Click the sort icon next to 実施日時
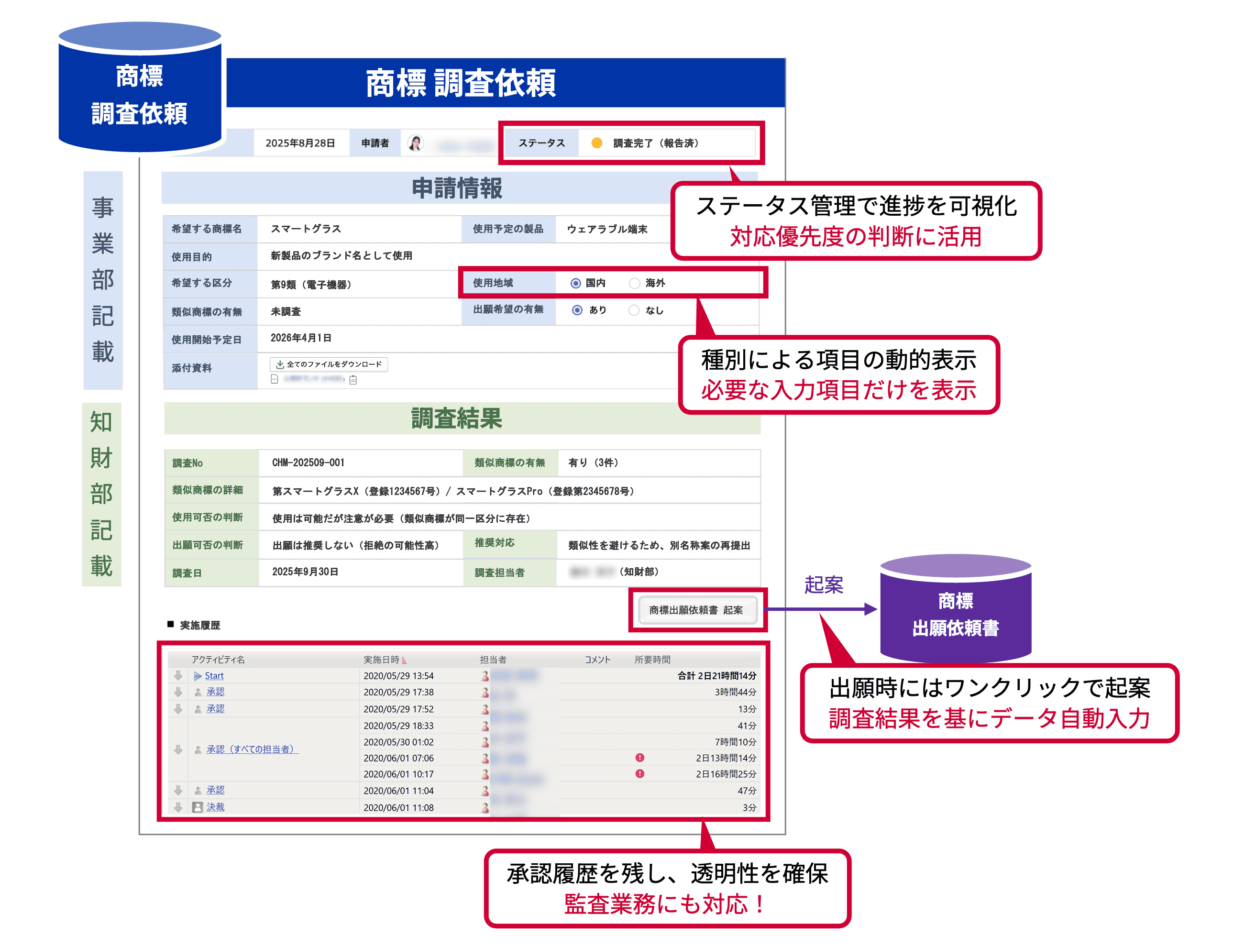This screenshot has width=1234, height=947. click(404, 660)
